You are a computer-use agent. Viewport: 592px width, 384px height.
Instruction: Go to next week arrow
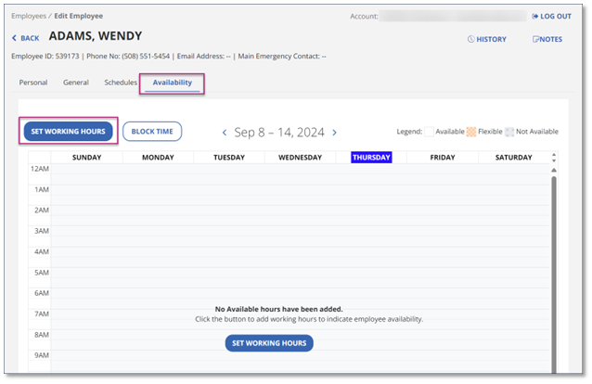coord(335,133)
